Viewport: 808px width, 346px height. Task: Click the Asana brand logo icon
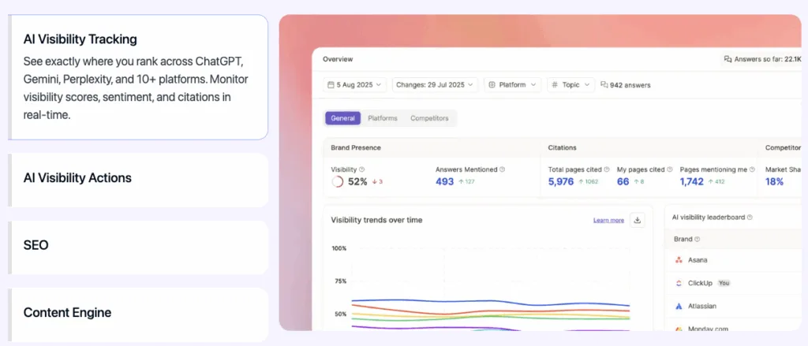pos(679,260)
